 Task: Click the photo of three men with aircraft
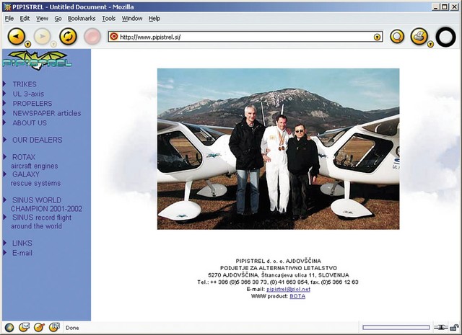pyautogui.click(x=278, y=149)
